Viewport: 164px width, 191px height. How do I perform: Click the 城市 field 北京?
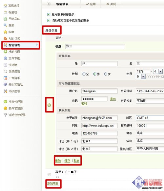pyautogui.click(x=150, y=133)
